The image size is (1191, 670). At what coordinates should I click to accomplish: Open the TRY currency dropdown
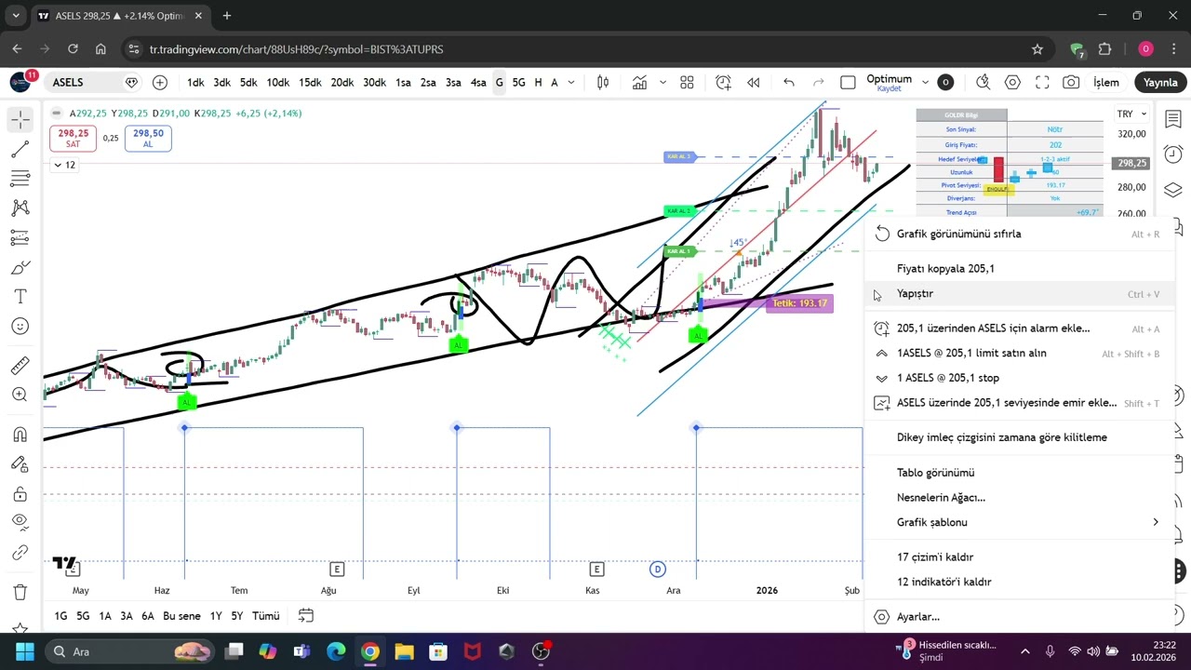[1131, 114]
